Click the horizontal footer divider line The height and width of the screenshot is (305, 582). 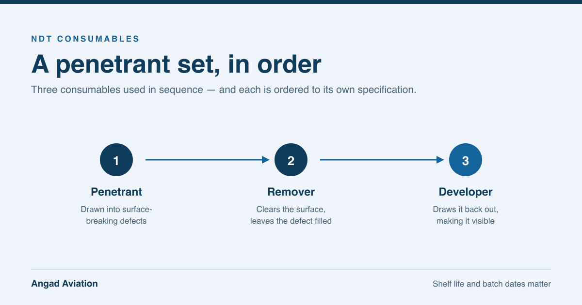[291, 269]
